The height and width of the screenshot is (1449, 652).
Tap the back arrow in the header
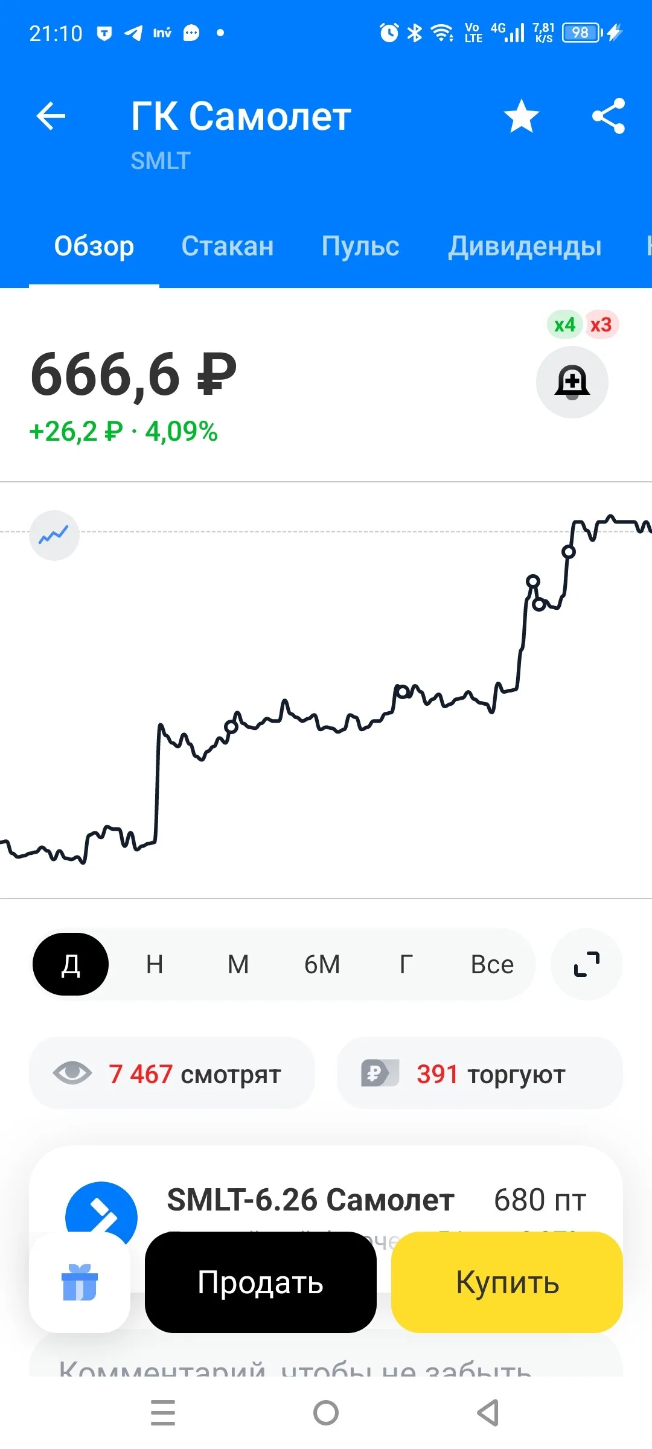point(51,116)
